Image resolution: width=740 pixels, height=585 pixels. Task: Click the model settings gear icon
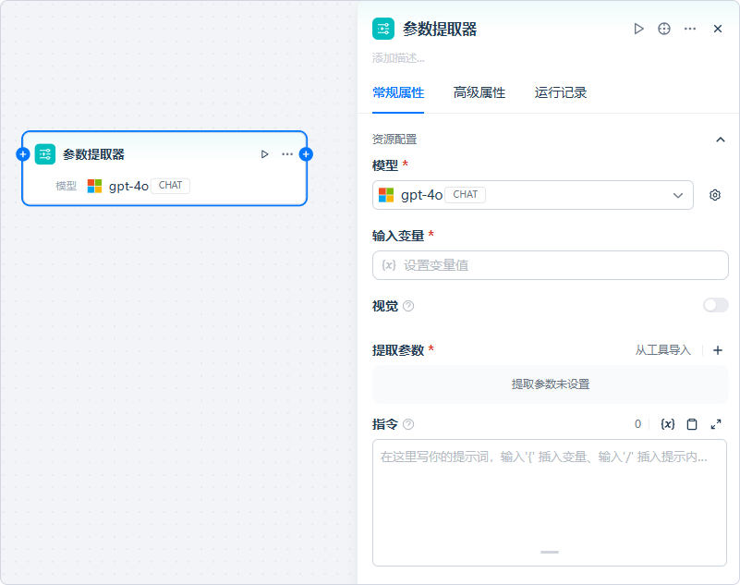(714, 195)
